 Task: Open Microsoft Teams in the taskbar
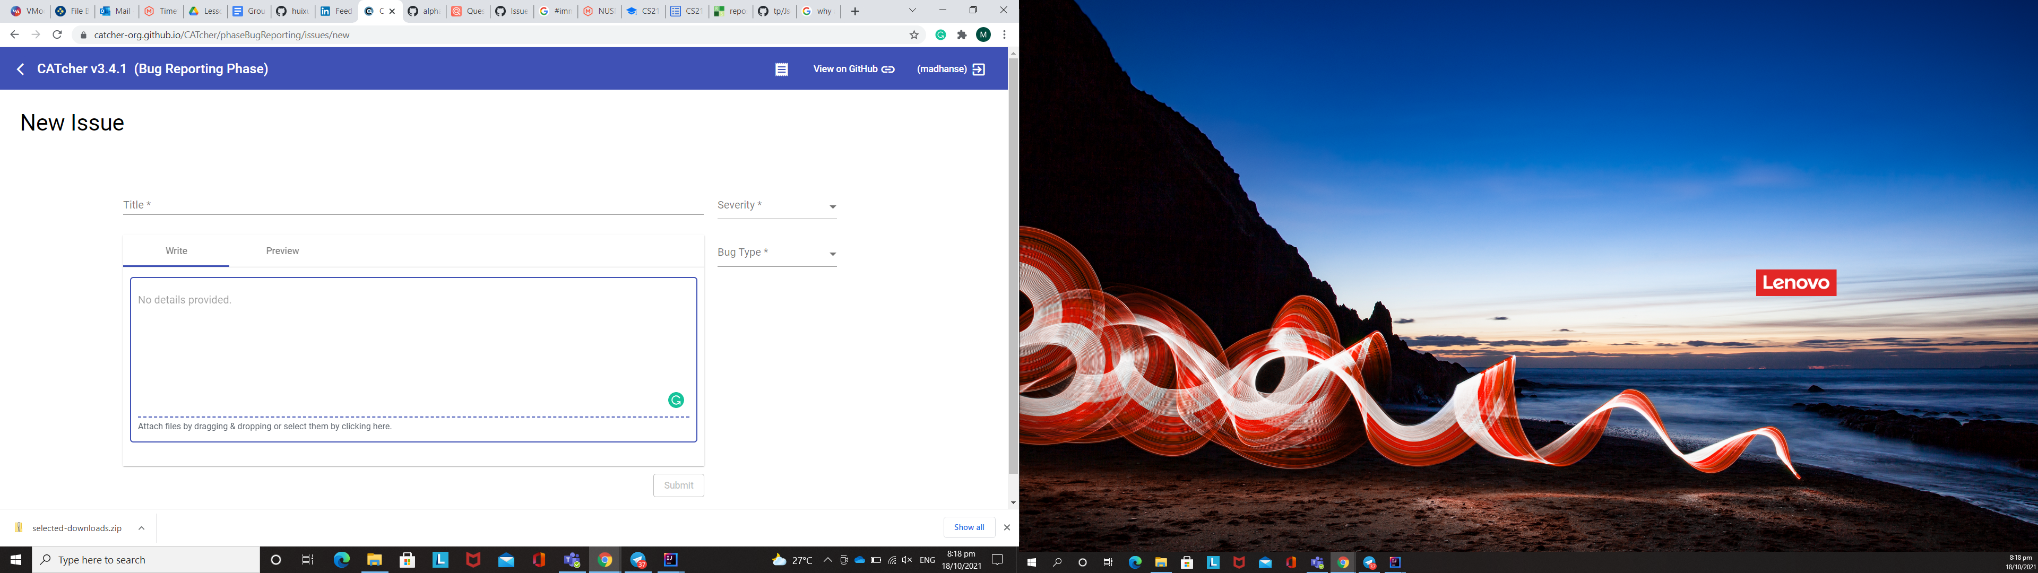(571, 560)
